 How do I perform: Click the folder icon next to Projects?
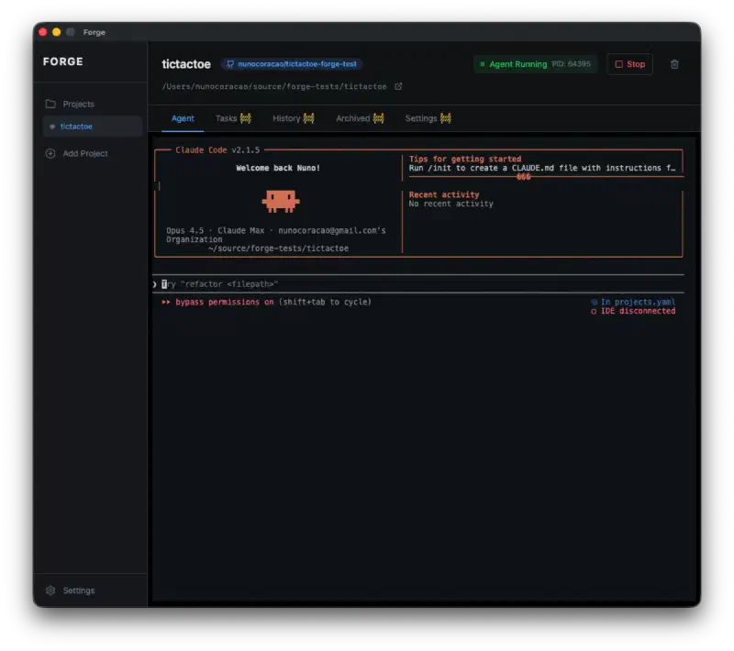pos(50,104)
